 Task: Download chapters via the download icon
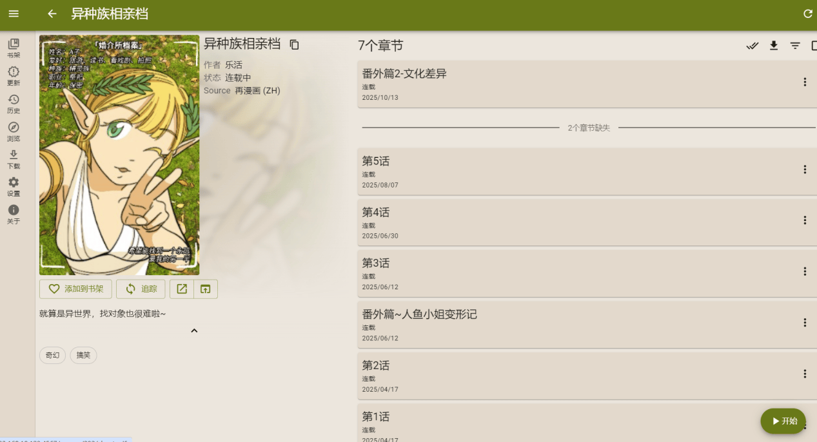[x=774, y=46]
